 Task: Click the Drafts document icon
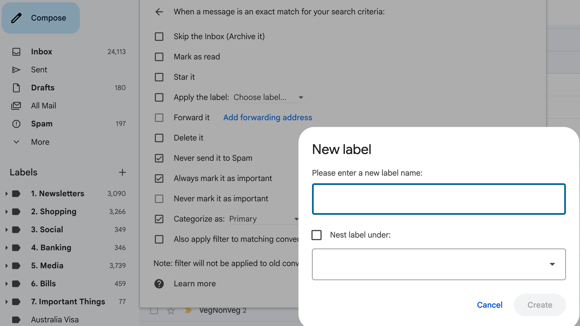(16, 88)
